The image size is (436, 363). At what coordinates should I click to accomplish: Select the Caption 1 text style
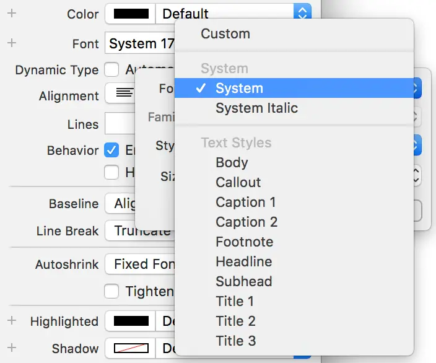pyautogui.click(x=245, y=203)
